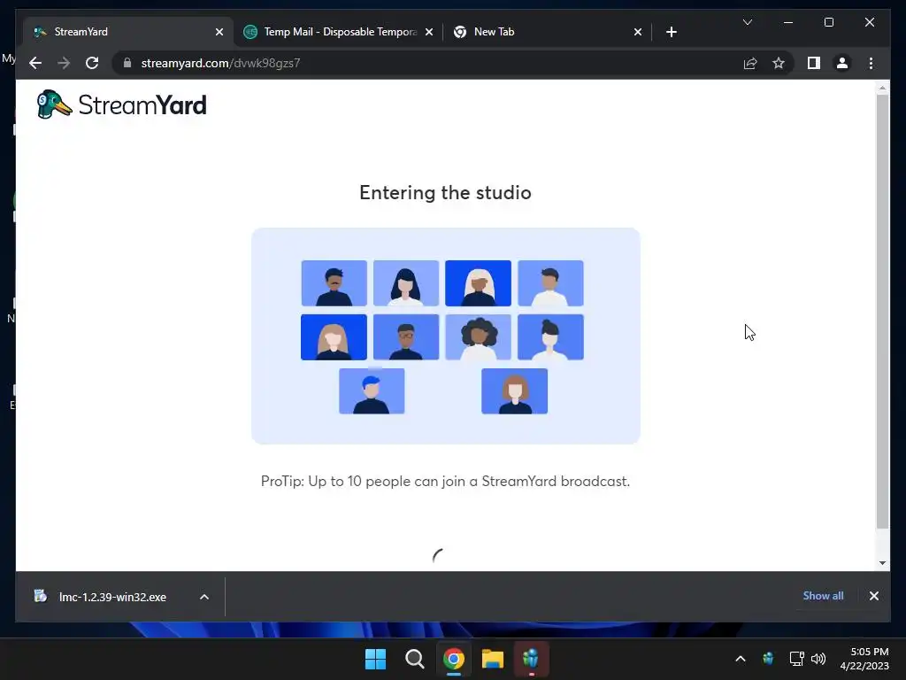The height and width of the screenshot is (680, 906).
Task: Click the scrollbar down arrow
Action: pos(882,562)
